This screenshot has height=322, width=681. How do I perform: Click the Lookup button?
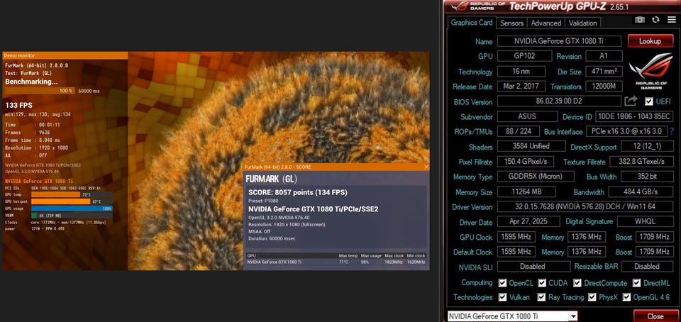pos(650,41)
